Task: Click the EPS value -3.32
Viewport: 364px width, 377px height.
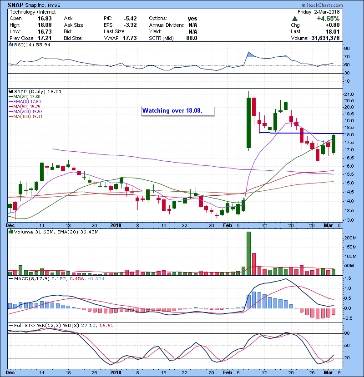Action: 130,25
